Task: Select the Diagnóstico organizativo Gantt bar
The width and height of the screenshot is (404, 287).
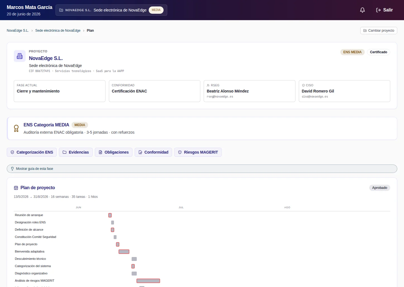Action: click(134, 274)
